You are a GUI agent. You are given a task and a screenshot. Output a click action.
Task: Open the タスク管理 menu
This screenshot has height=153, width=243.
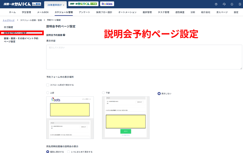click(164, 12)
